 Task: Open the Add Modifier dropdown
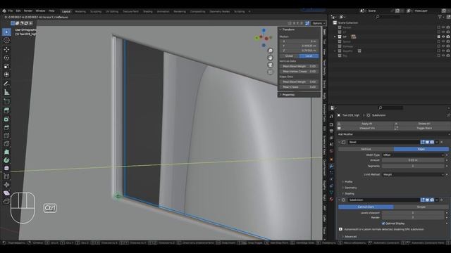[x=393, y=134]
